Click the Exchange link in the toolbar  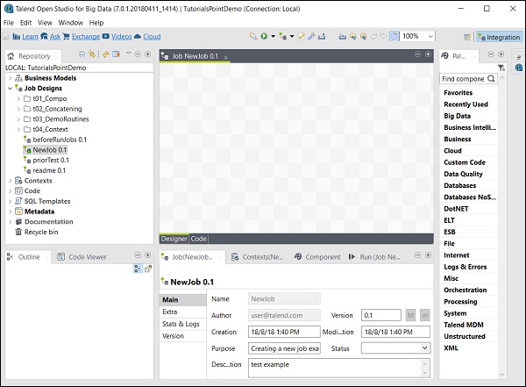pos(85,37)
